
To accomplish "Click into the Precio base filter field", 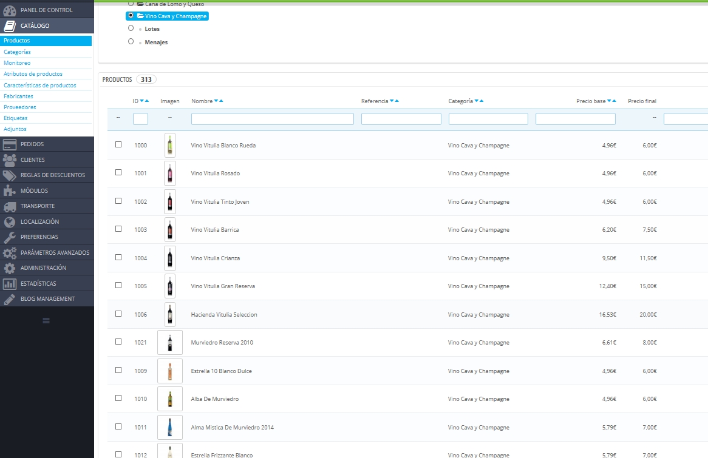I will click(575, 119).
